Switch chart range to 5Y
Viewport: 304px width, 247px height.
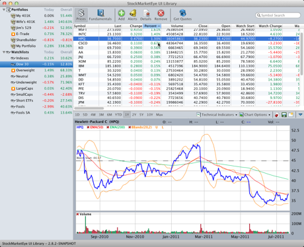tap(141, 115)
